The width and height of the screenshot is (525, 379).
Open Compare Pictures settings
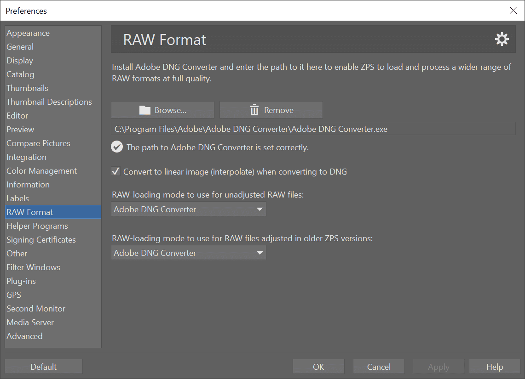tap(53, 143)
